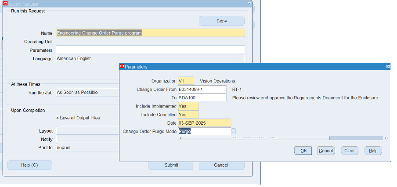Image resolution: width=397 pixels, height=187 pixels.
Task: Click the To field containing SDA100
Action: point(202,98)
